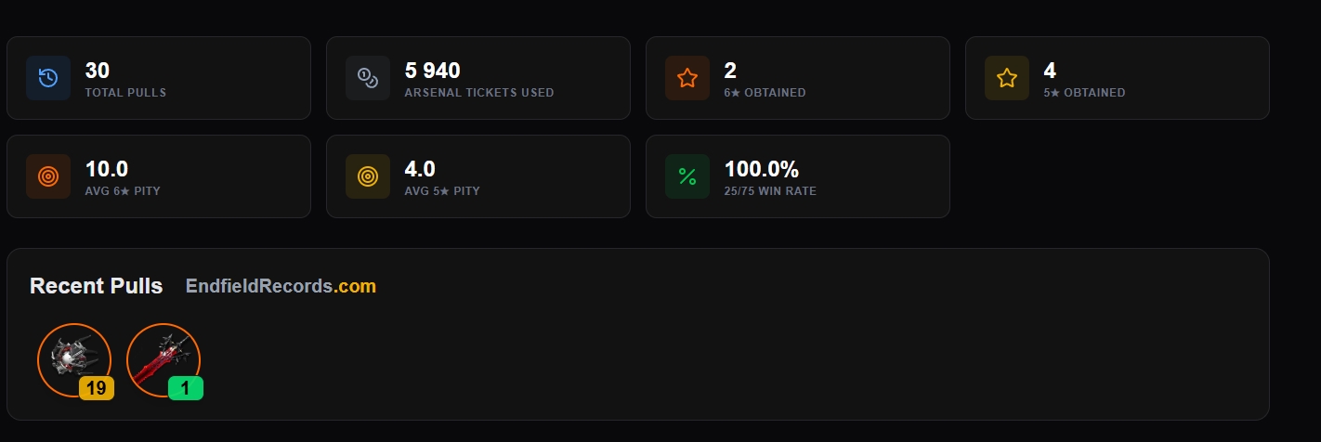Click the orange target icon for Avg 6★ Pity
1321x442 pixels.
pyautogui.click(x=48, y=176)
